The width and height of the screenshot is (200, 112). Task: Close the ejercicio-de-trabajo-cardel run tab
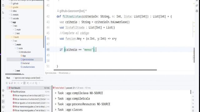tap(42, 78)
